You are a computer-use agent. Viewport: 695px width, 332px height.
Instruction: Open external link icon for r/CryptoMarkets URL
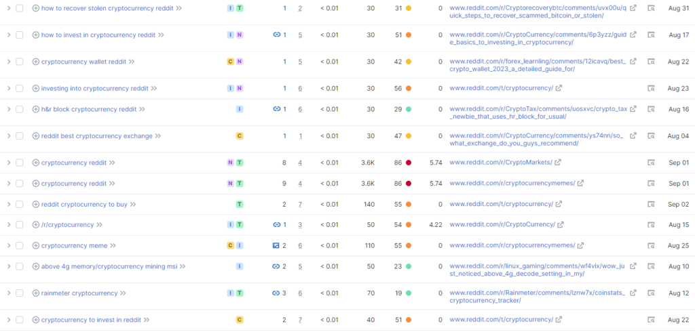(558, 163)
